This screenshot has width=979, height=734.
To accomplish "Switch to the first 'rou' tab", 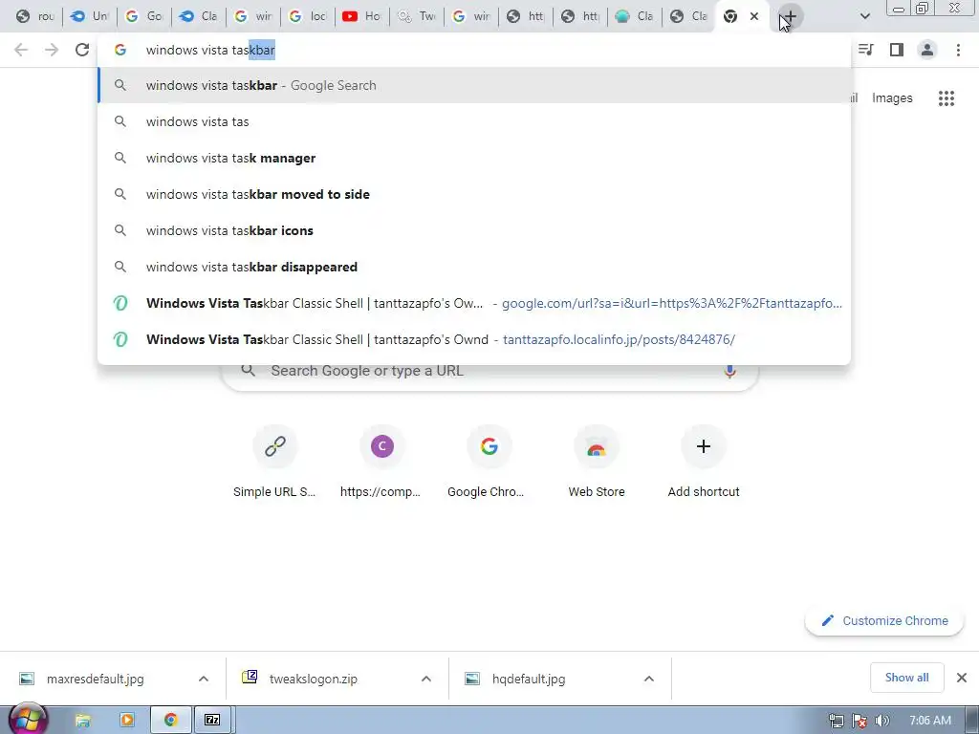I will (35, 16).
